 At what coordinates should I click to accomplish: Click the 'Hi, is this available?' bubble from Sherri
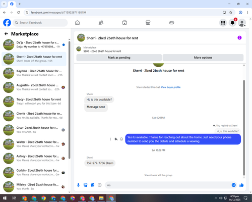click(x=99, y=99)
